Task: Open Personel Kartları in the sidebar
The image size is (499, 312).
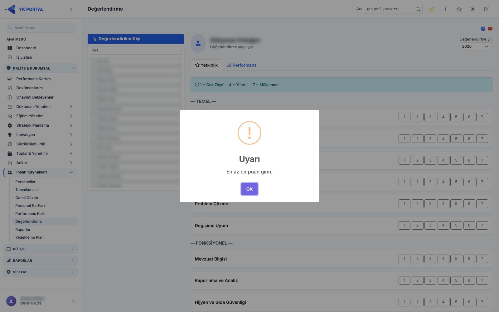Action: pyautogui.click(x=30, y=206)
